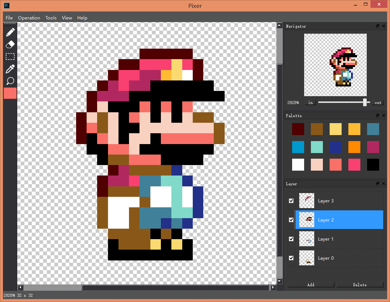390x302 pixels.
Task: Pick the magenta-crimson palette swatch
Action: pyautogui.click(x=373, y=147)
